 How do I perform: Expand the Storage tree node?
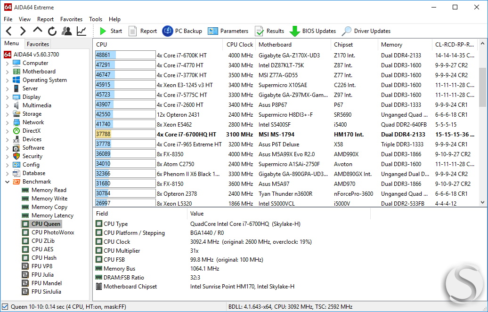pos(7,114)
